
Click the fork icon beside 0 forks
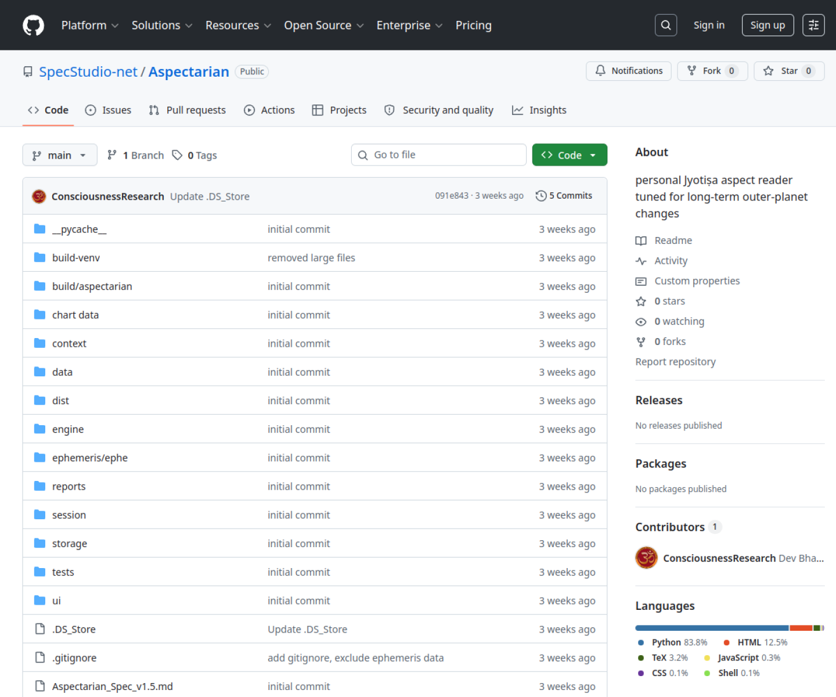641,342
